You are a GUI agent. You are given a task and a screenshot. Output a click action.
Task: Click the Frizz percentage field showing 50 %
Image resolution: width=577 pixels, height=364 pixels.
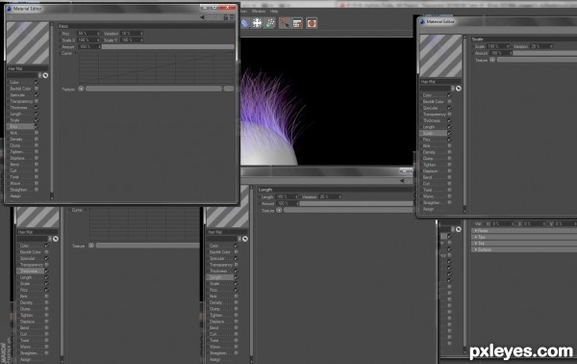88,34
